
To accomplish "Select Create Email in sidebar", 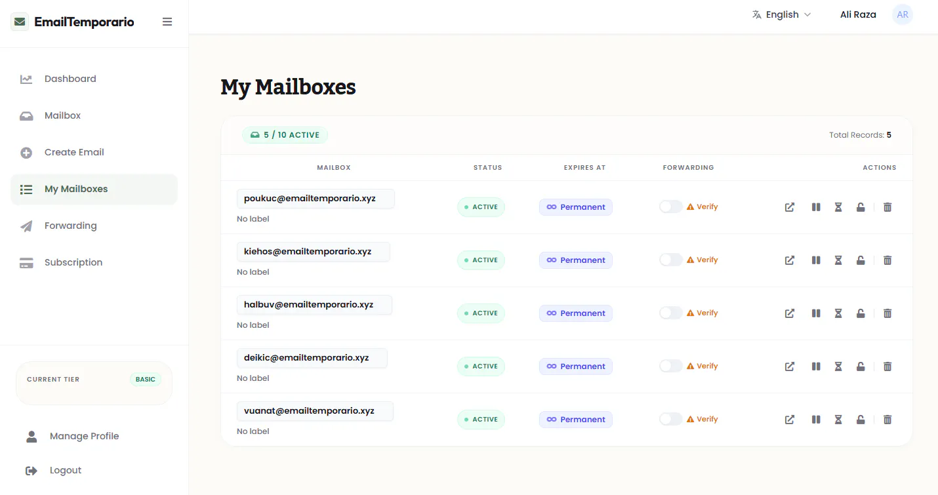I will pyautogui.click(x=94, y=152).
